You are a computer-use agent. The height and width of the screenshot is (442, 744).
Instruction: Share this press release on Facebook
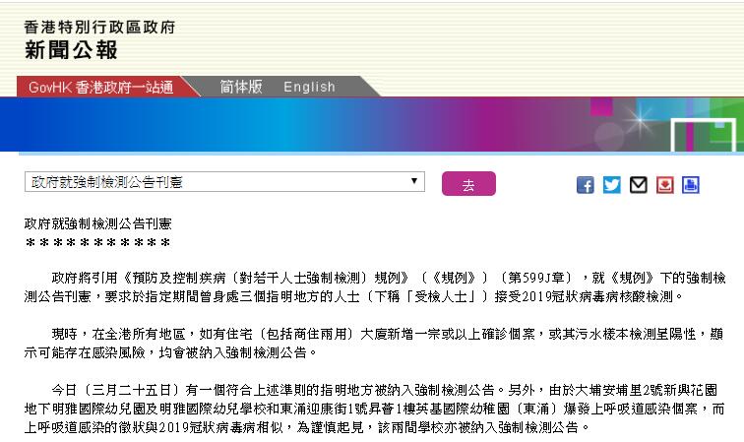[586, 185]
